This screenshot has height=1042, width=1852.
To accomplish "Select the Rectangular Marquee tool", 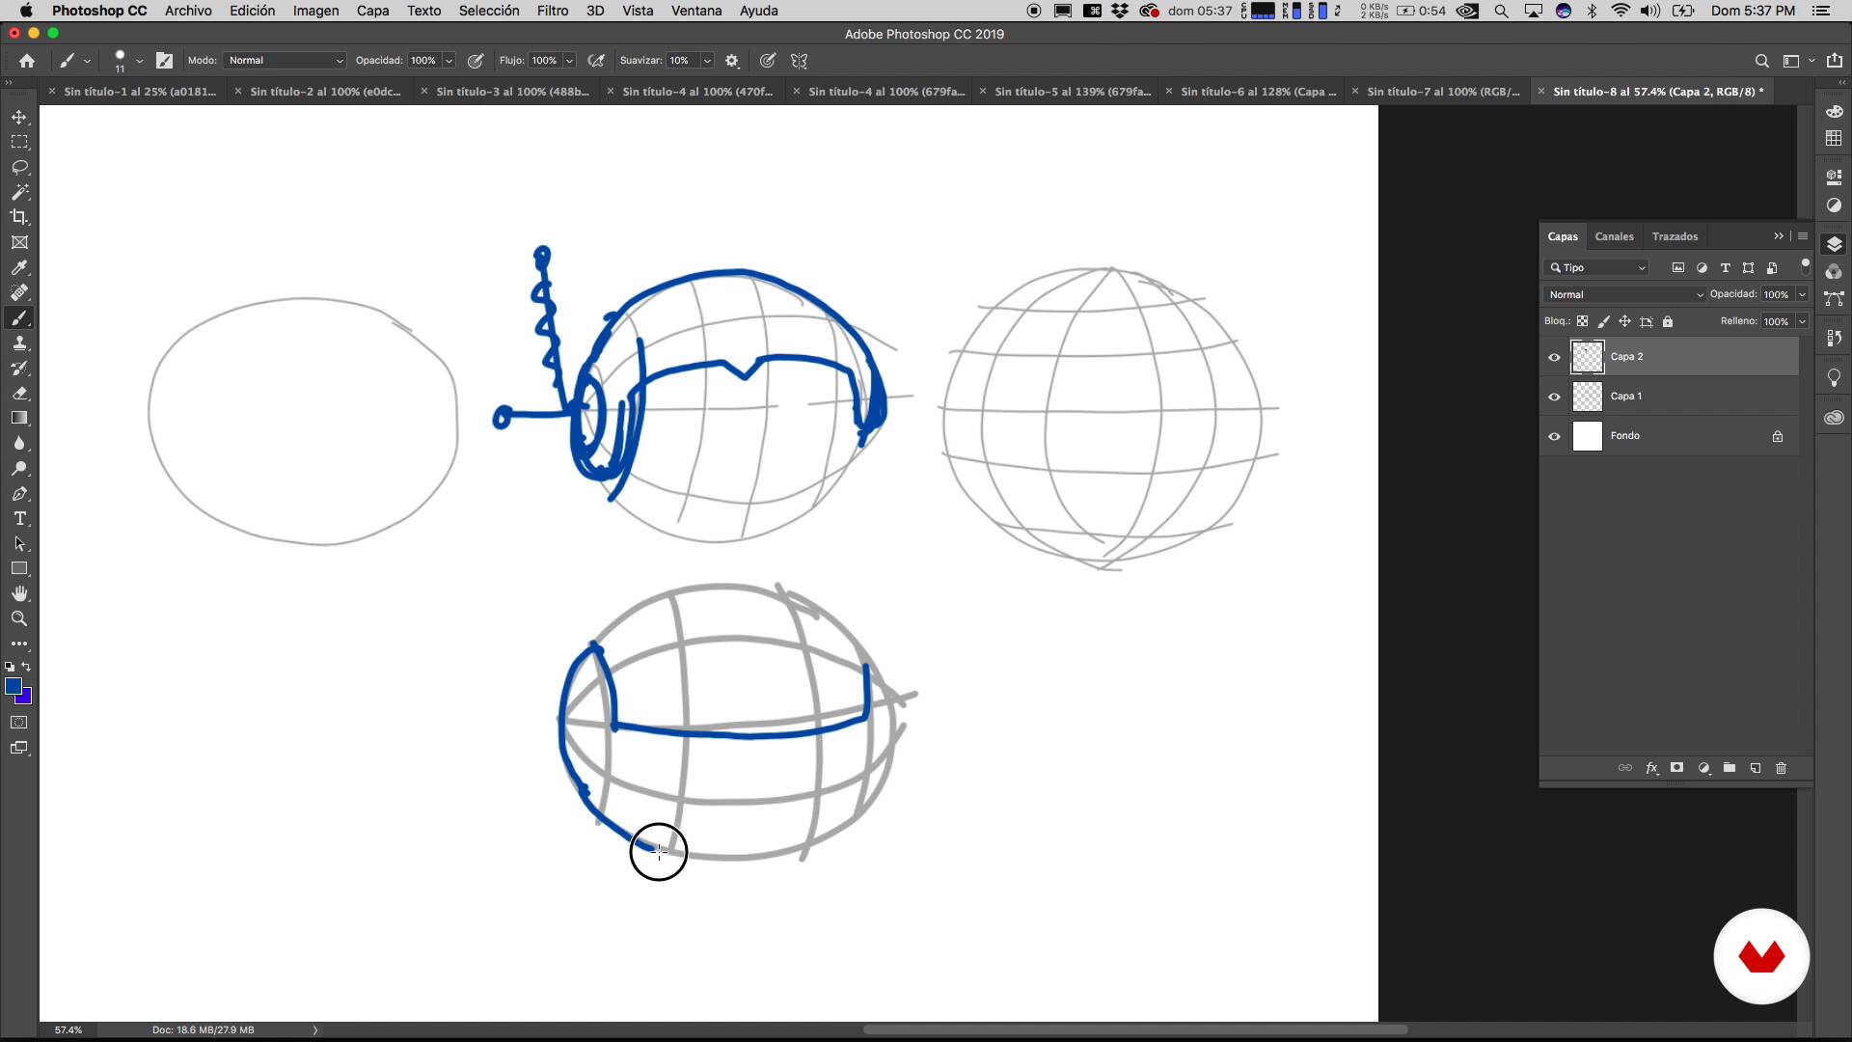I will 19,142.
